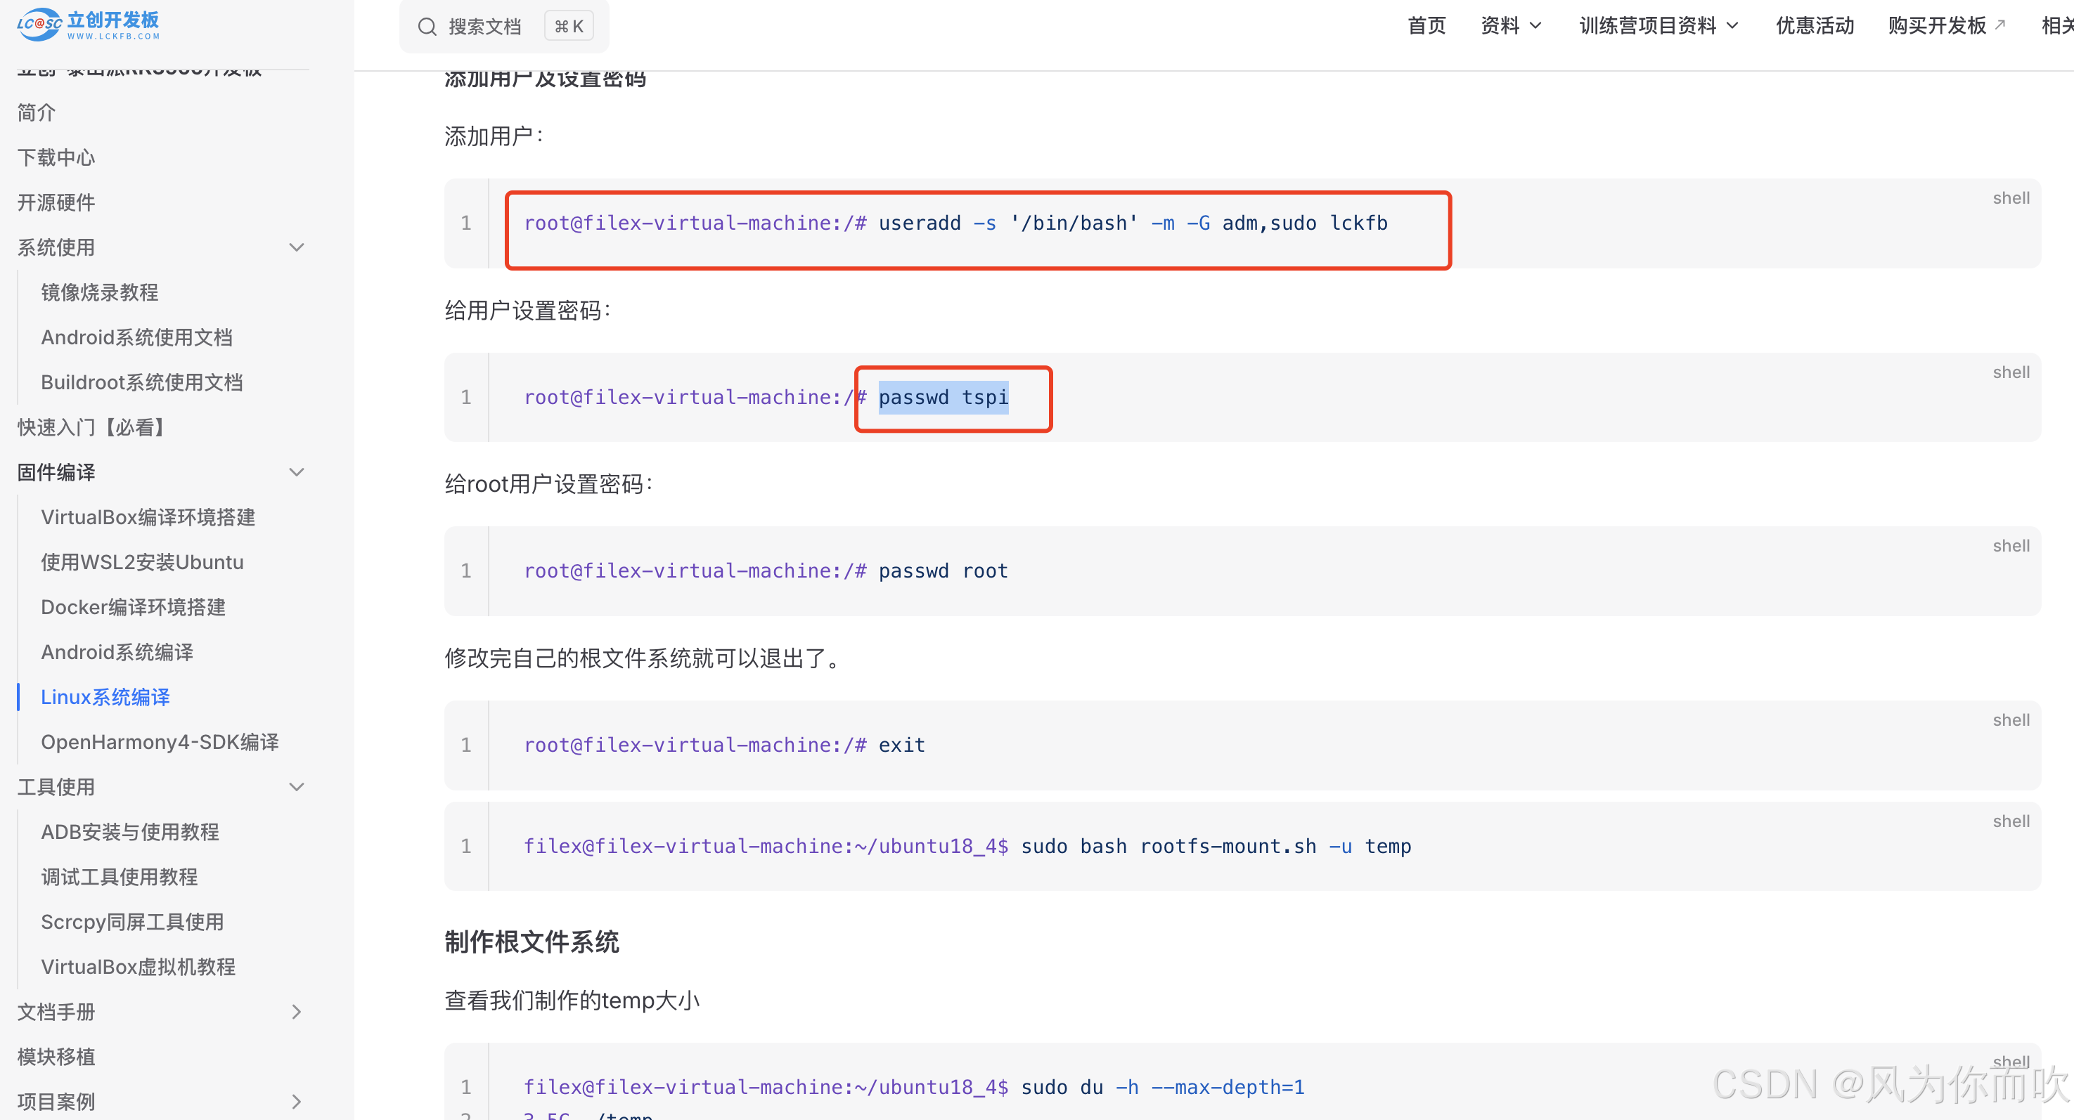The height and width of the screenshot is (1120, 2074).
Task: Open 调试工具使用教程 page
Action: coord(119,877)
